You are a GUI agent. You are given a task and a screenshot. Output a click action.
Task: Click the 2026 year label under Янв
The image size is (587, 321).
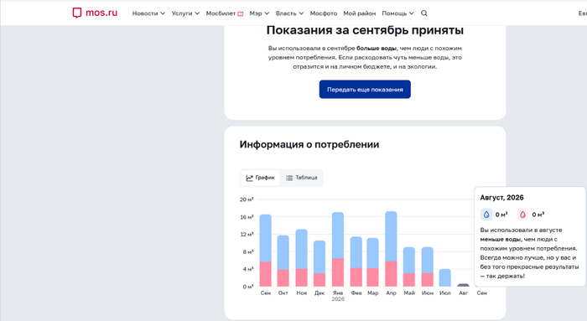pos(338,299)
